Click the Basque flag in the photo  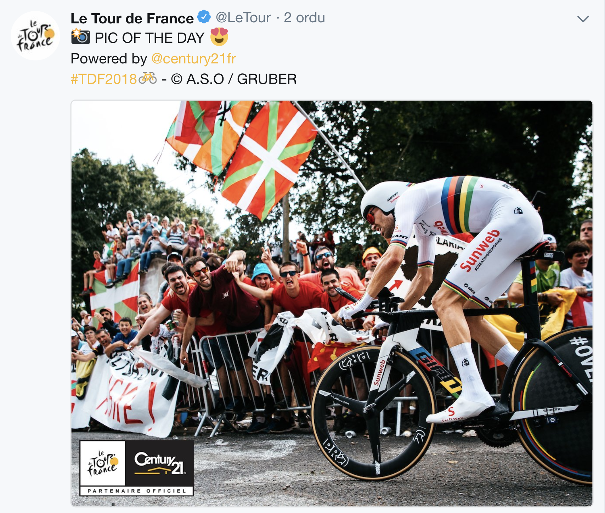(x=268, y=160)
